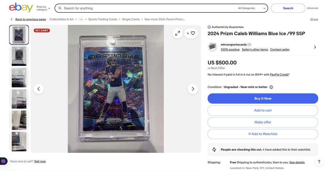Open Single Cards breadcrumb
The width and height of the screenshot is (326, 171).
[131, 19]
